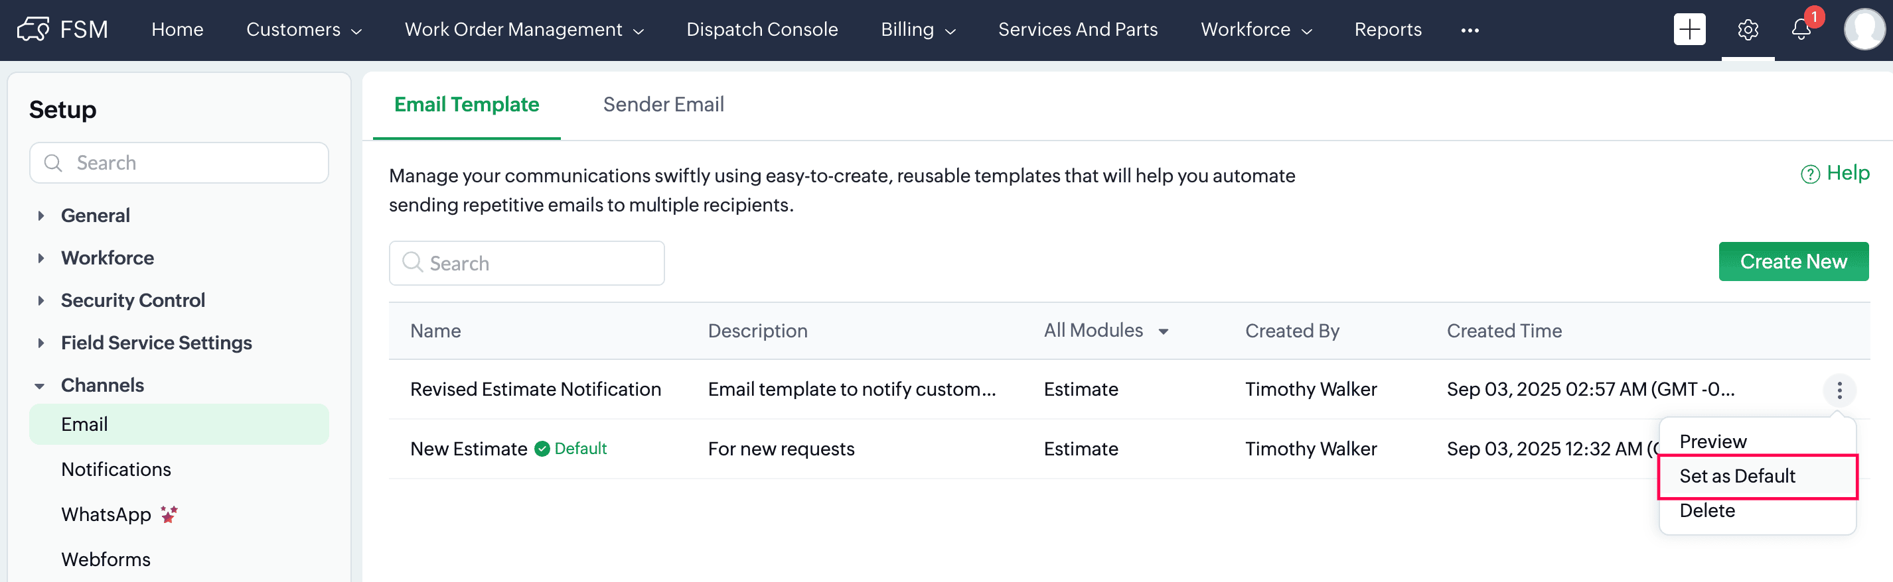Select Set as Default from context menu

click(1737, 477)
